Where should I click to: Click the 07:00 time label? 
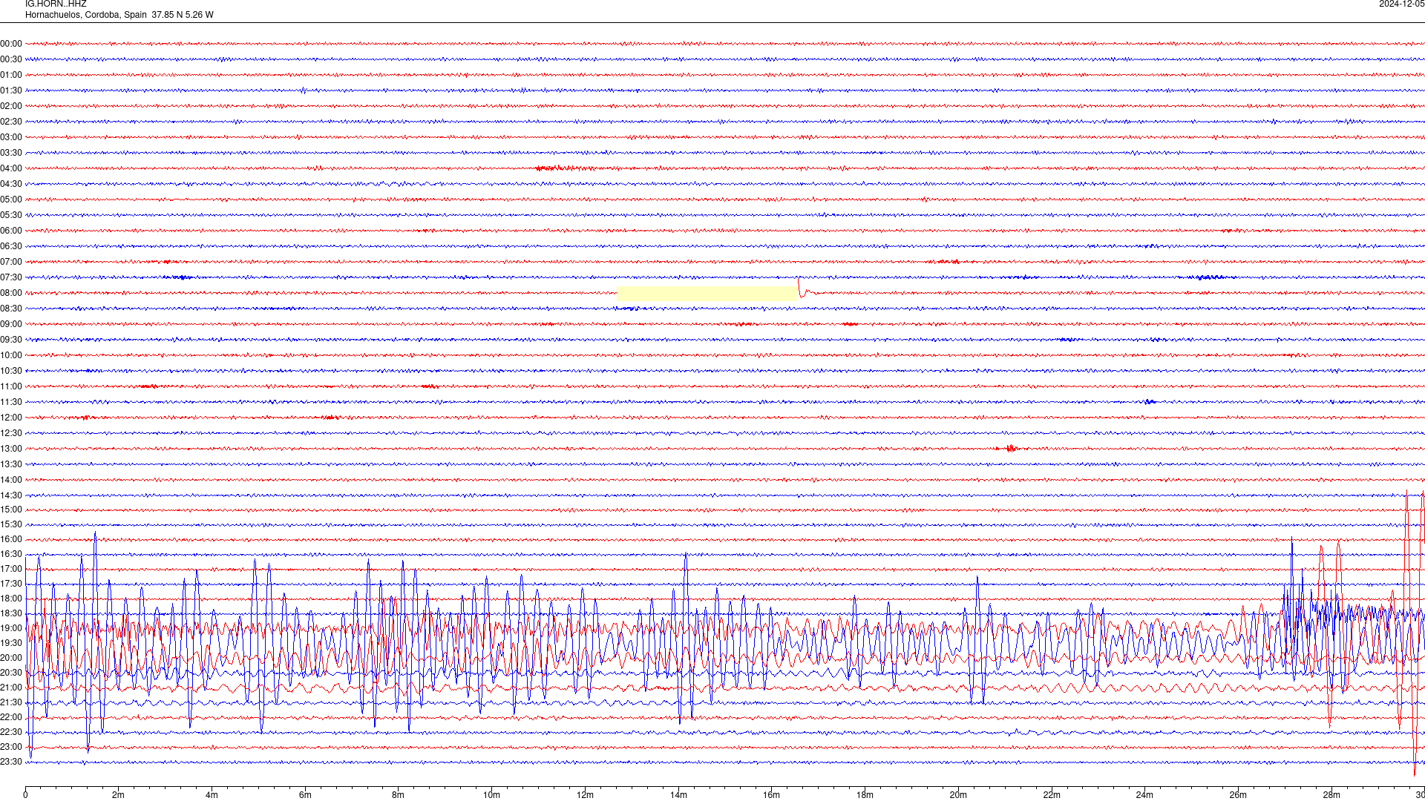click(x=11, y=262)
